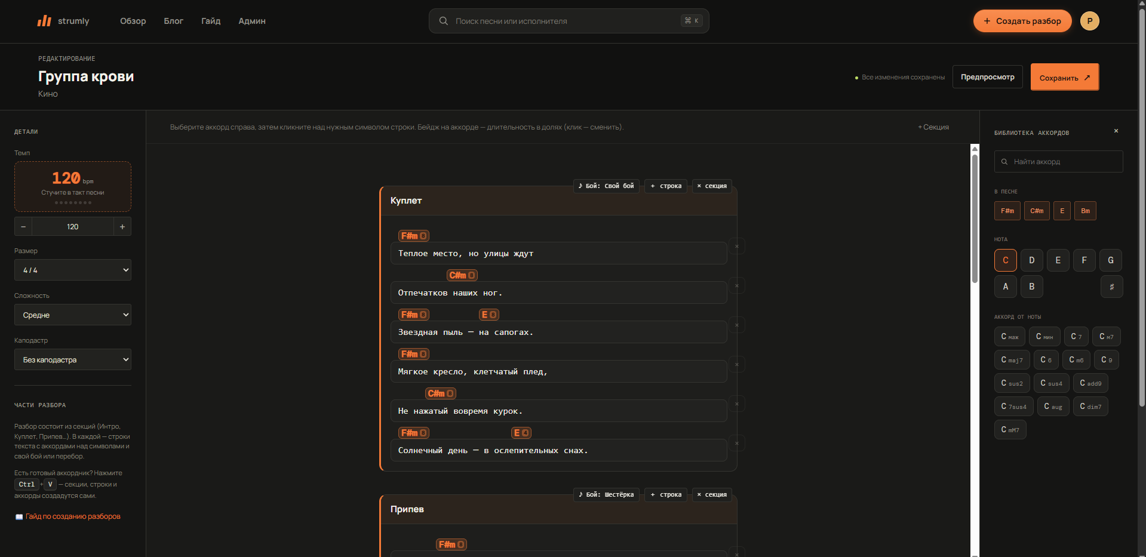Pick Bm from chords used in song

click(x=1085, y=211)
